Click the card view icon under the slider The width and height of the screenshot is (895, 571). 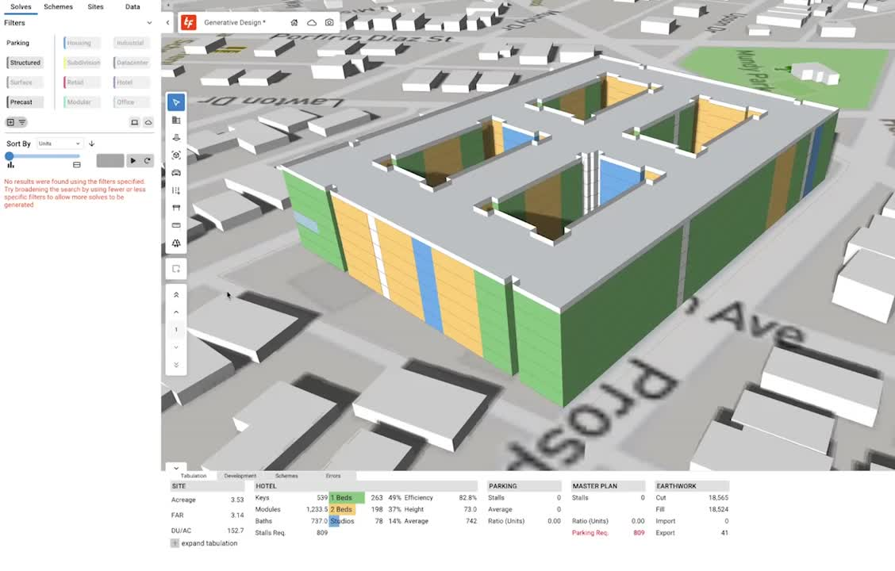(x=76, y=165)
